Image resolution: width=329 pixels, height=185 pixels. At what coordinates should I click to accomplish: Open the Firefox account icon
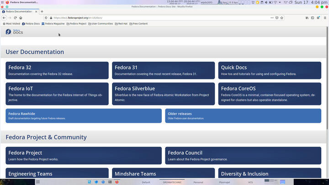click(318, 18)
